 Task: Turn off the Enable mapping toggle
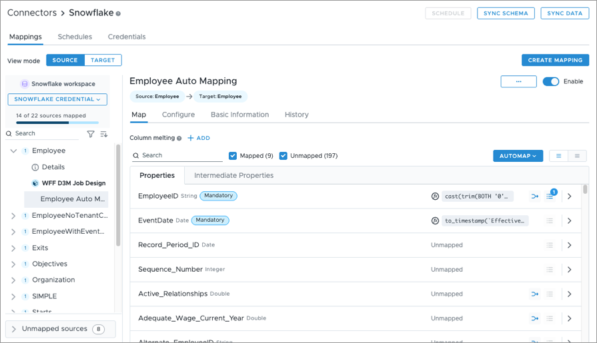(550, 81)
